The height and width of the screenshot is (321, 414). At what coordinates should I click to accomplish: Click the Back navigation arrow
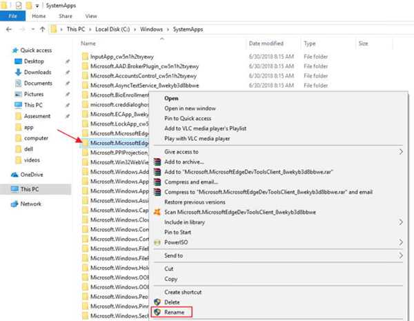(9, 29)
